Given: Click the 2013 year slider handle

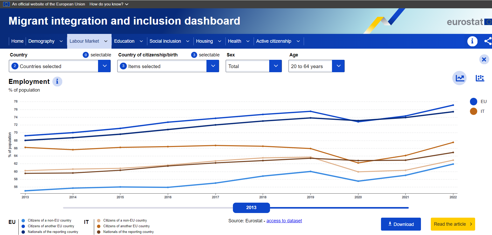Looking at the screenshot, I should pyautogui.click(x=251, y=208).
